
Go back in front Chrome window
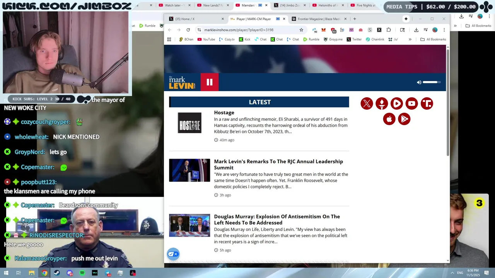(170, 30)
